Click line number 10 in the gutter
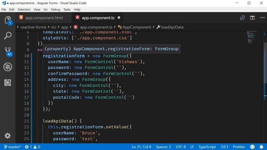Viewport: 267px width, 150px height. 27,56
